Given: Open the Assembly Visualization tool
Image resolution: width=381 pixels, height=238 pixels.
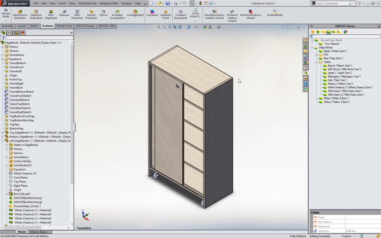Looking at the screenshot, I should tap(117, 14).
